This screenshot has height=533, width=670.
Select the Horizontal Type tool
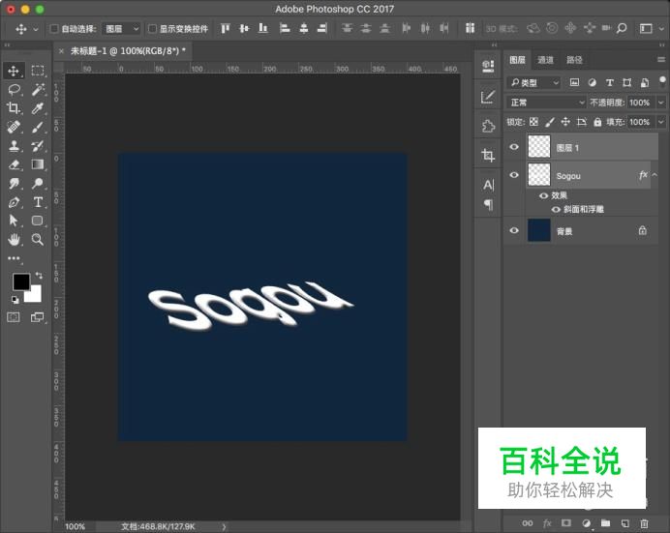38,202
